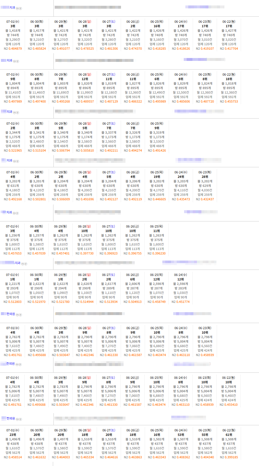The width and height of the screenshot is (259, 466).
Task: Click the N2 0.521965 value
Action: point(13,150)
